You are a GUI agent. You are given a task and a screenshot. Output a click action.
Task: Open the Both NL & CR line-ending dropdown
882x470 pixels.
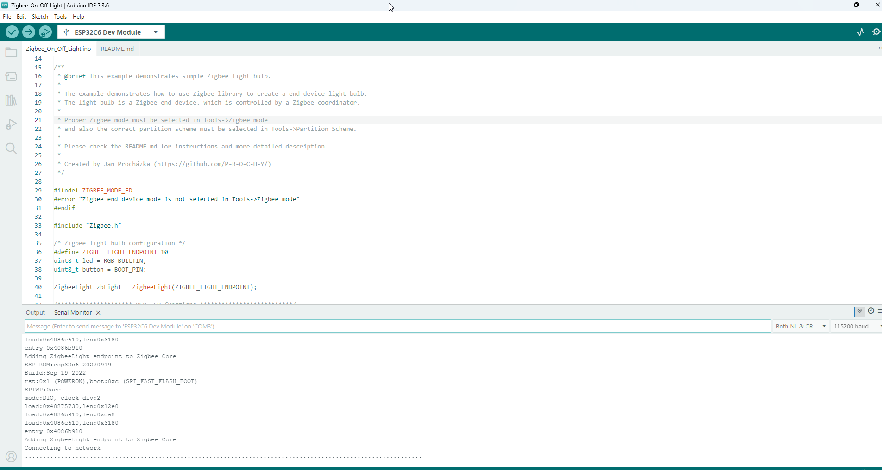[800, 326]
